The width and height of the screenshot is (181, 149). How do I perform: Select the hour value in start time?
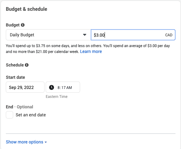[x=59, y=88]
